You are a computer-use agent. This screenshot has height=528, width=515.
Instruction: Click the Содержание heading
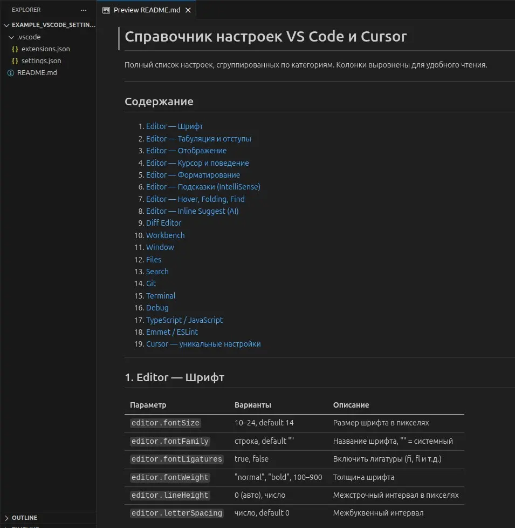(159, 101)
